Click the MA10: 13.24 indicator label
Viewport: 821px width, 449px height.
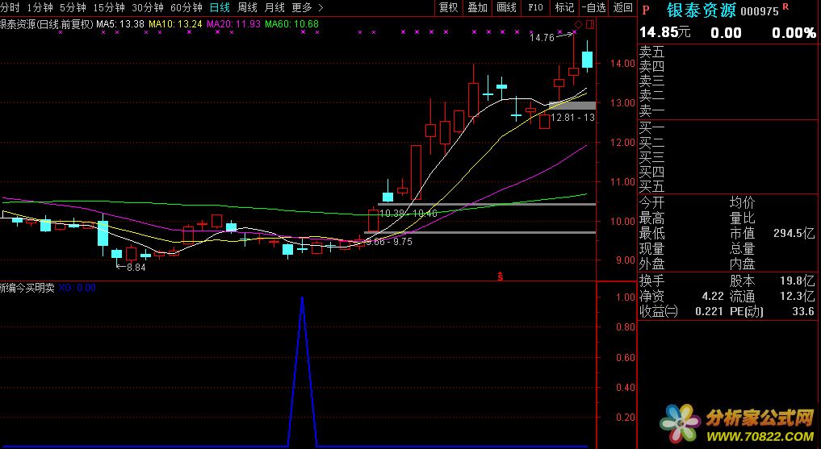(x=175, y=24)
